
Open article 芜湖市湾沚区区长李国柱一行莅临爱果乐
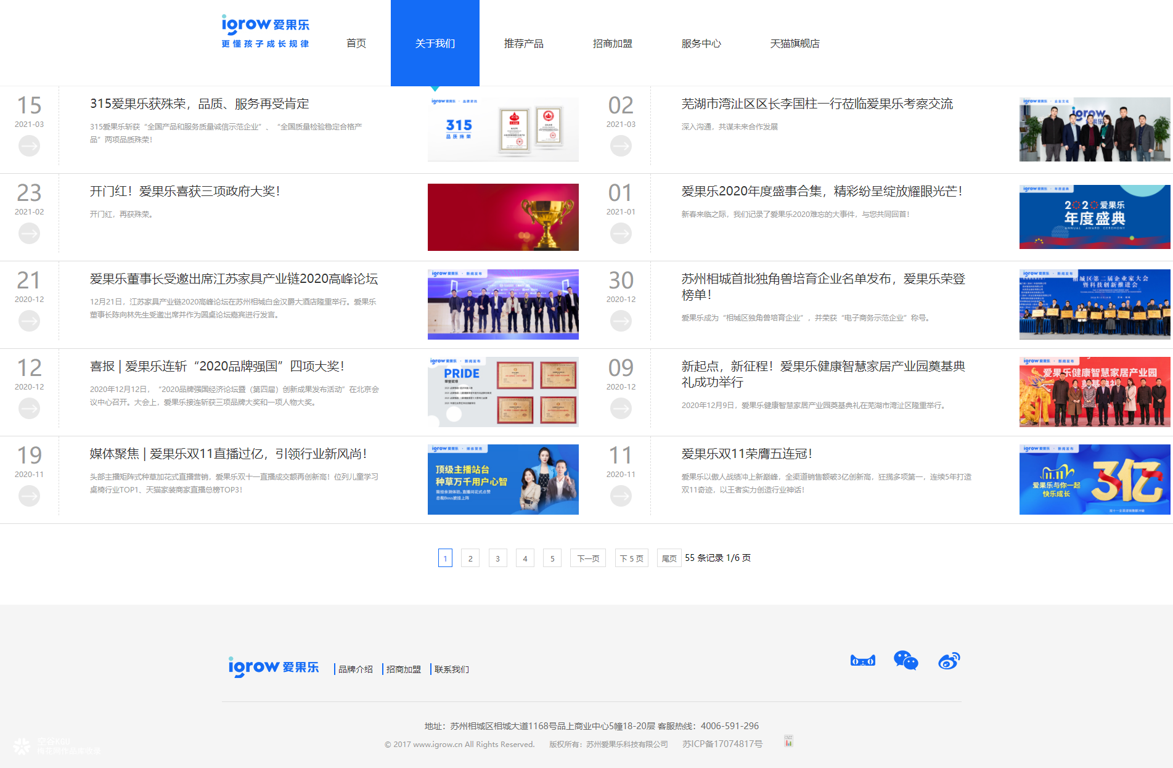817,104
